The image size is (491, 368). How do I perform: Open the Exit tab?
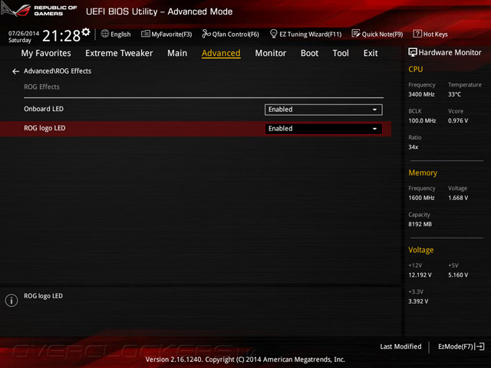pos(371,53)
